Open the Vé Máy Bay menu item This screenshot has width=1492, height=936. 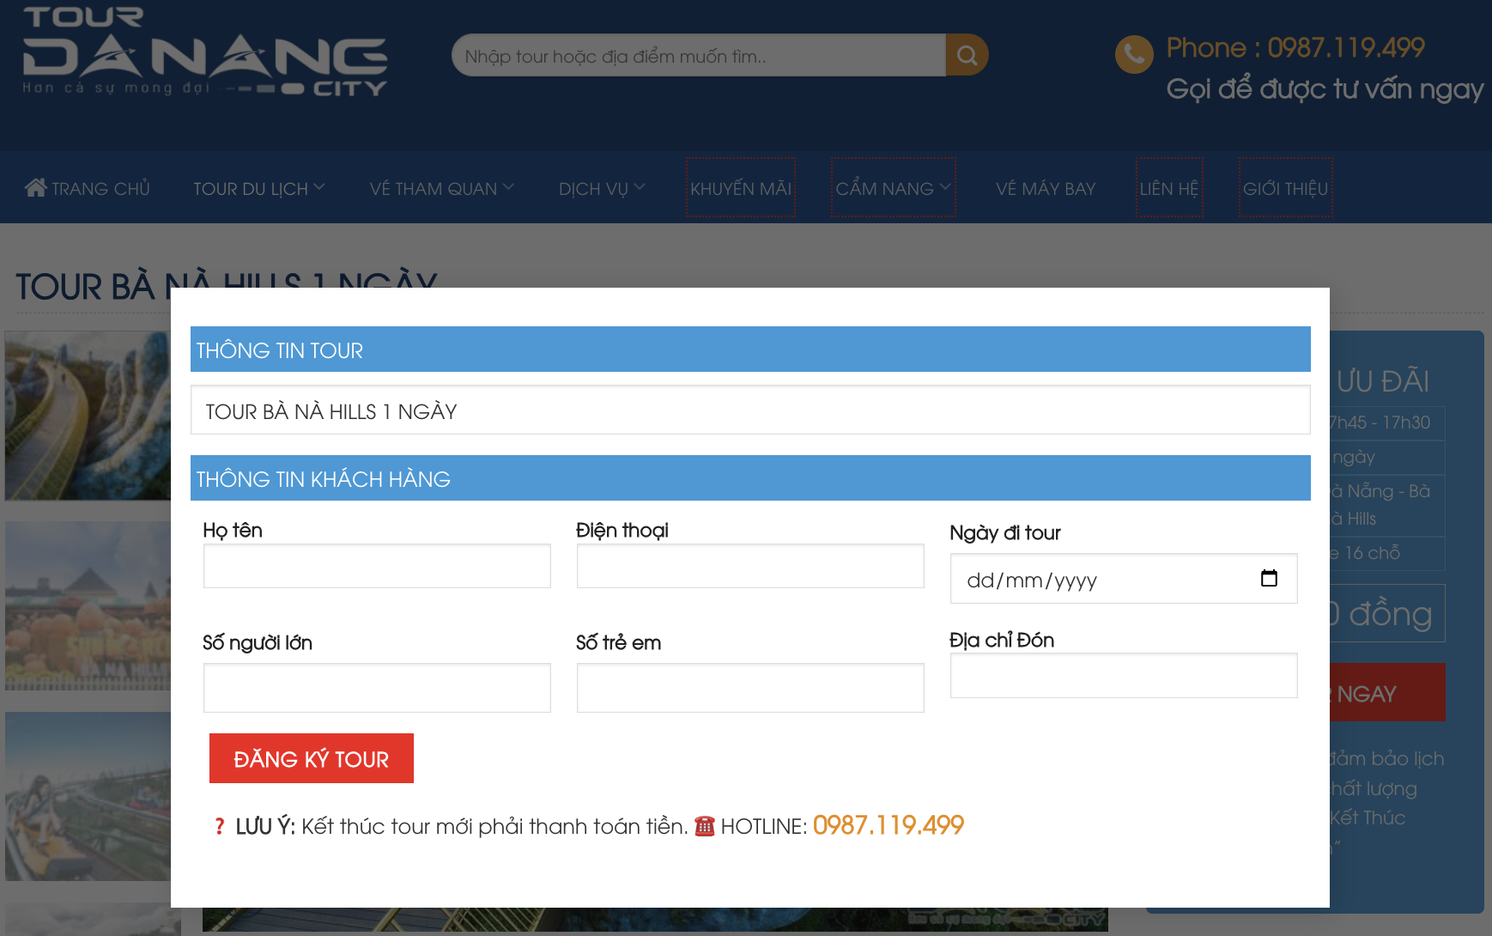pos(1046,188)
